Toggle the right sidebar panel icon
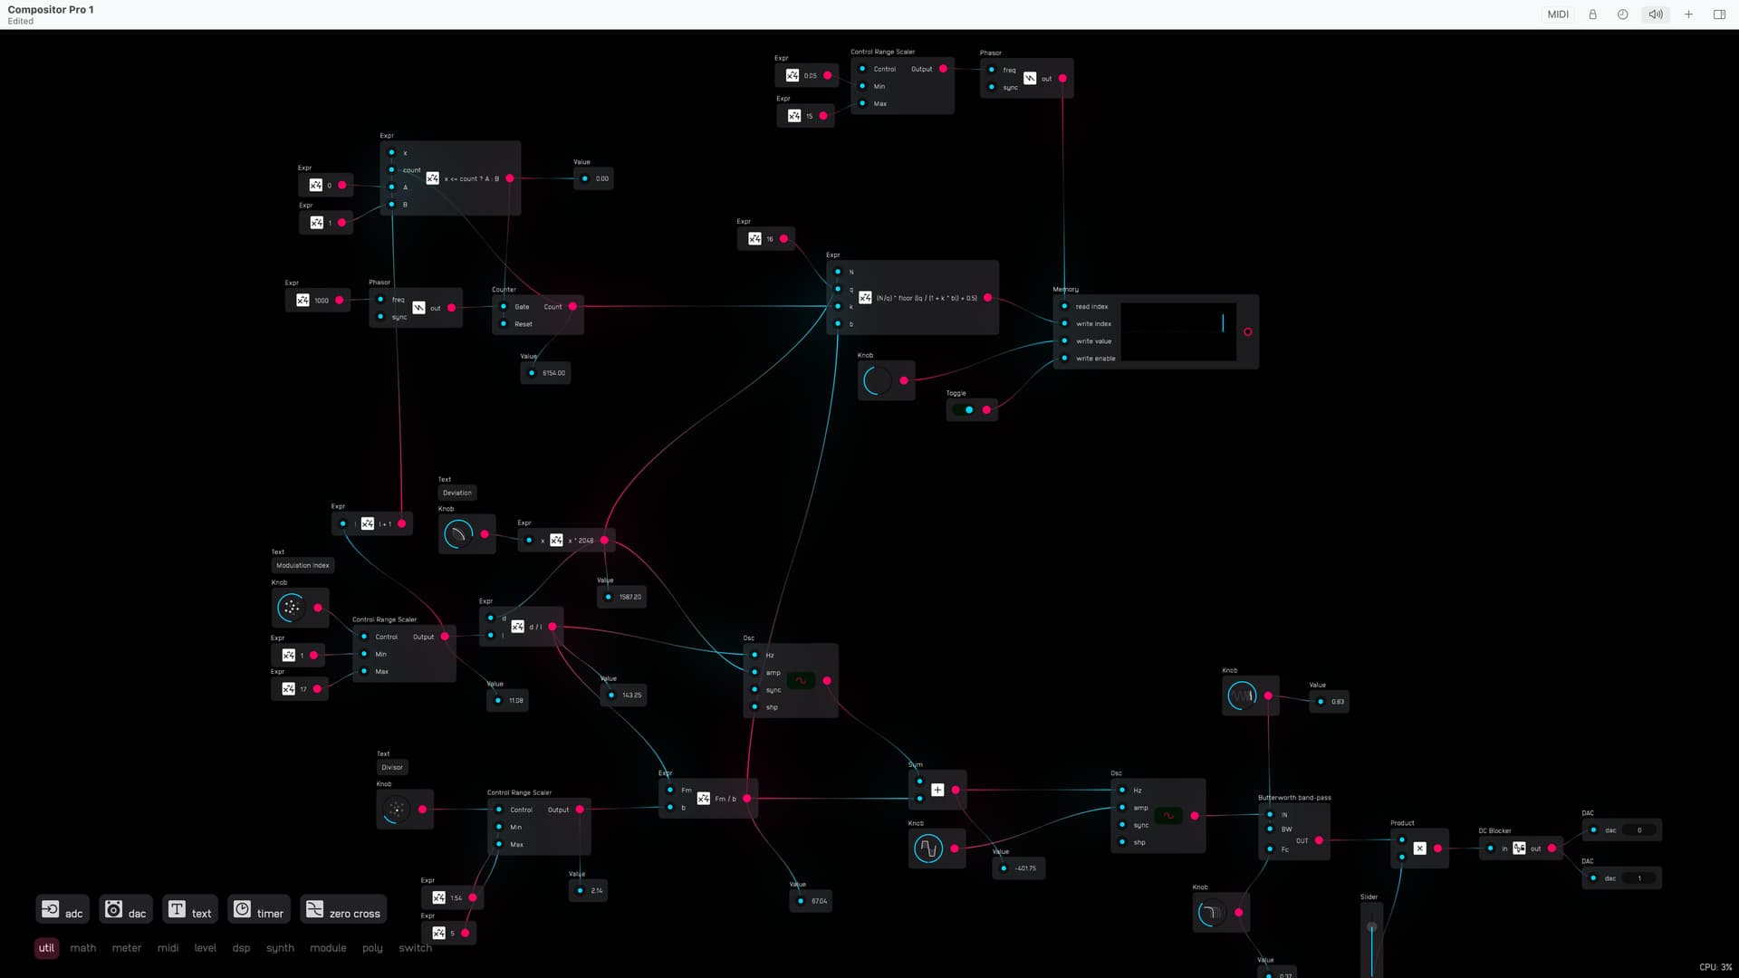The width and height of the screenshot is (1739, 978). point(1719,14)
